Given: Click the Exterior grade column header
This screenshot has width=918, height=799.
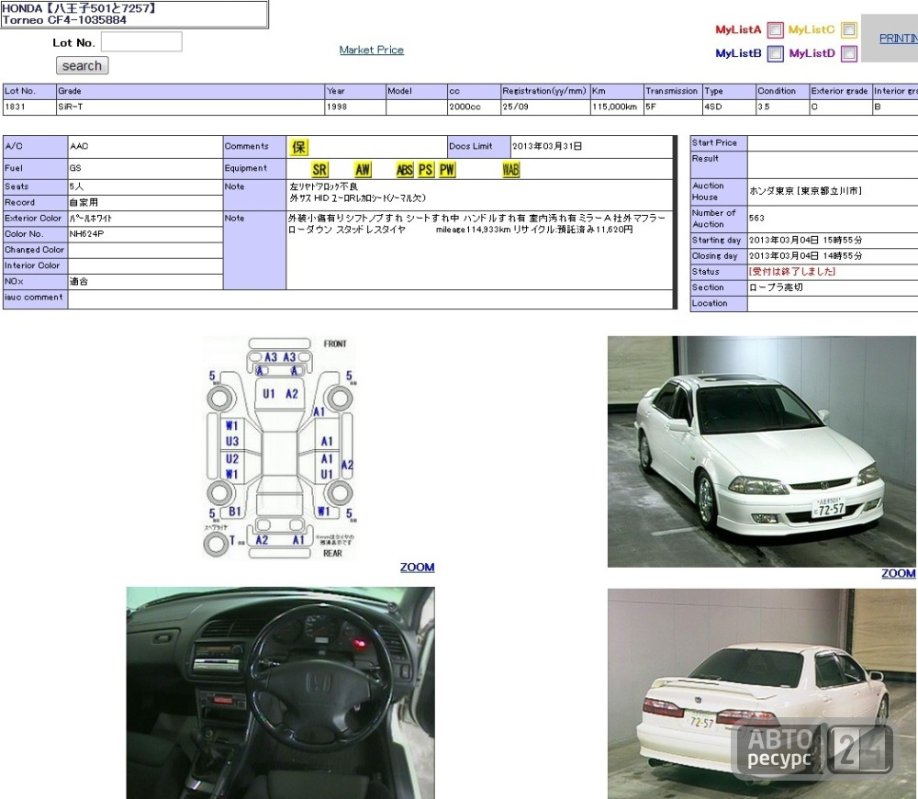Looking at the screenshot, I should 841,92.
